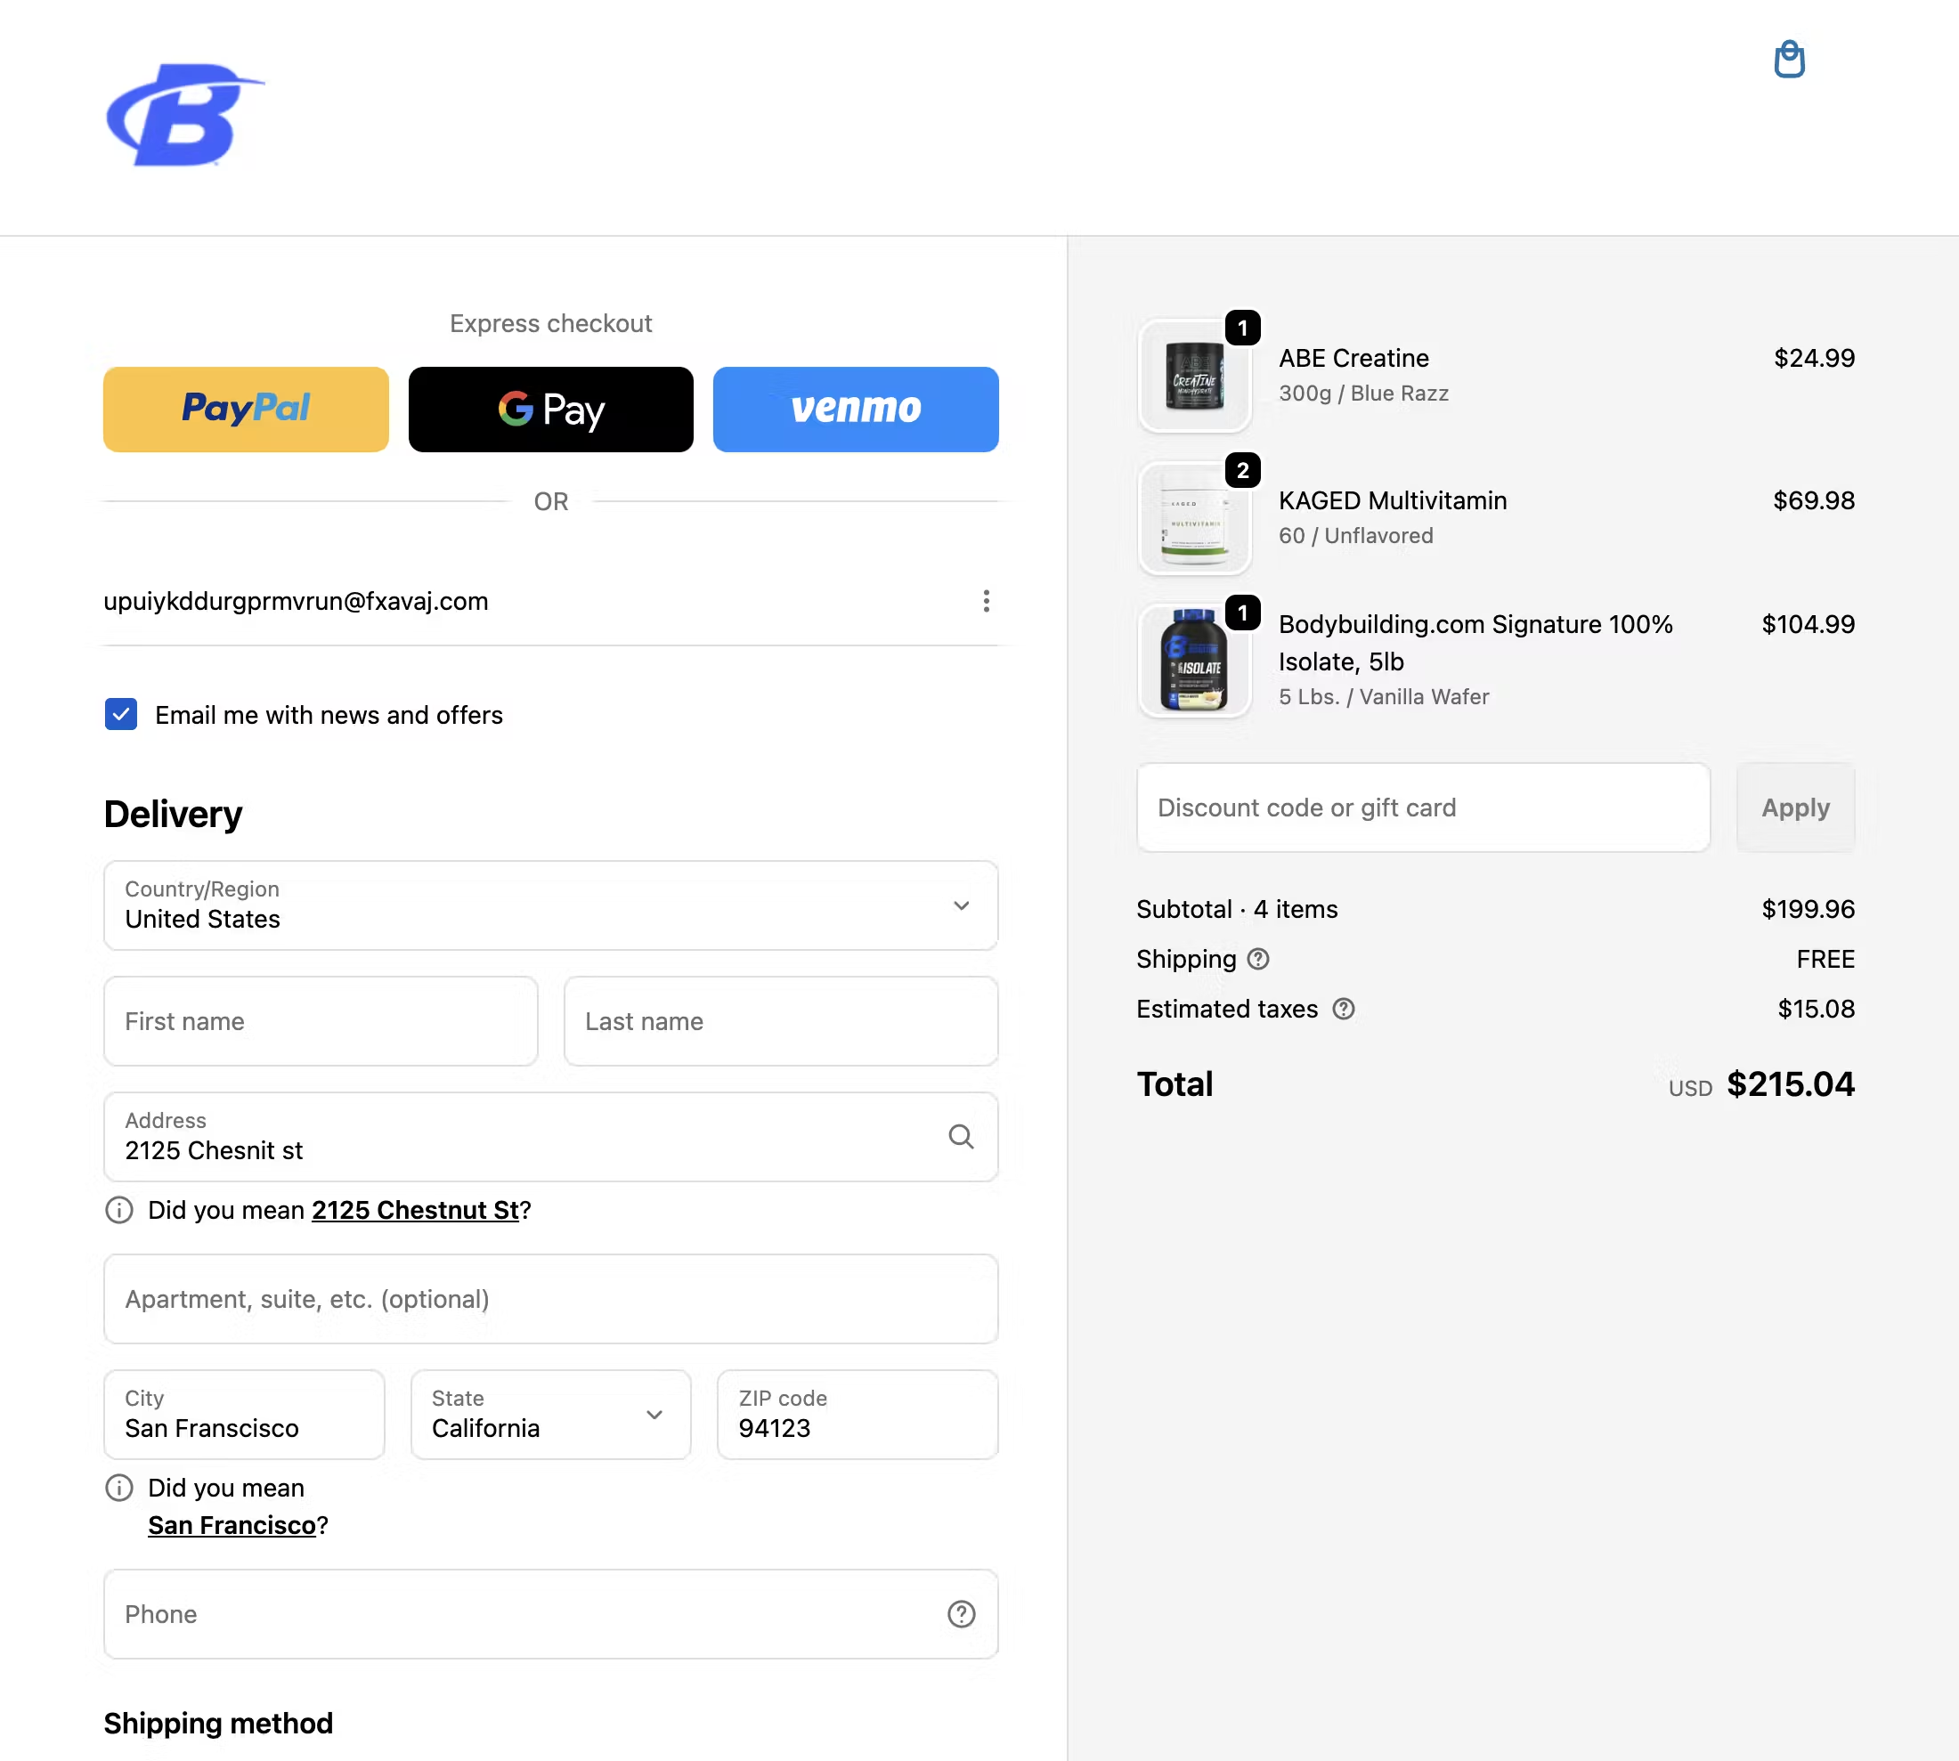The height and width of the screenshot is (1761, 1959).
Task: Click the ABE Creatine product thumbnail
Action: 1193,376
